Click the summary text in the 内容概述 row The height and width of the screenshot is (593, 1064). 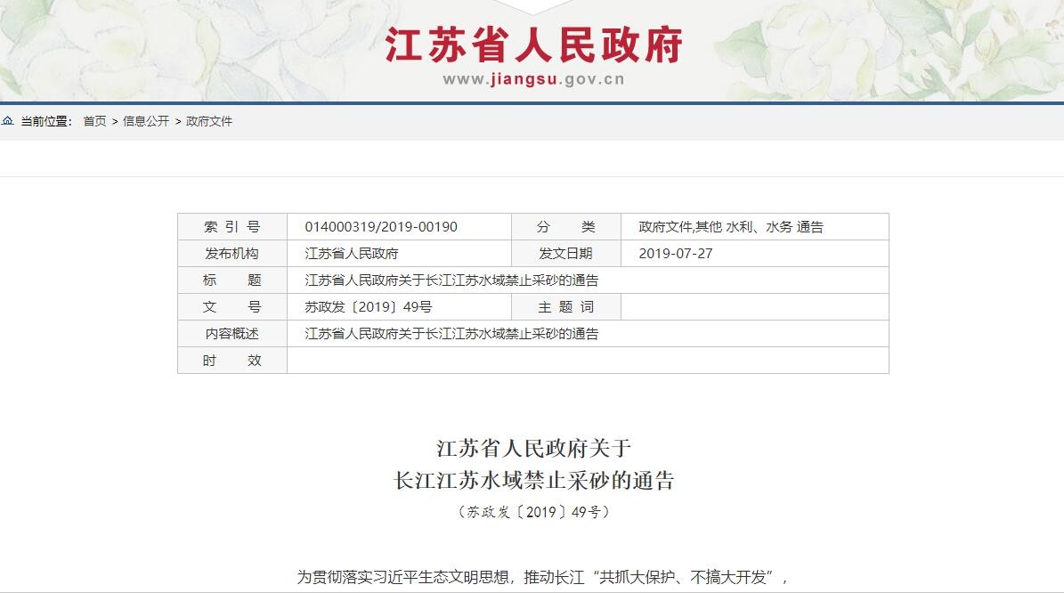[x=451, y=334]
